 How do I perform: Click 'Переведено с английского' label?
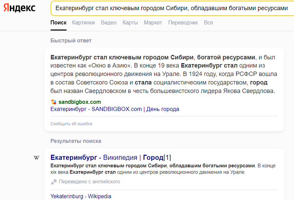[89, 182]
